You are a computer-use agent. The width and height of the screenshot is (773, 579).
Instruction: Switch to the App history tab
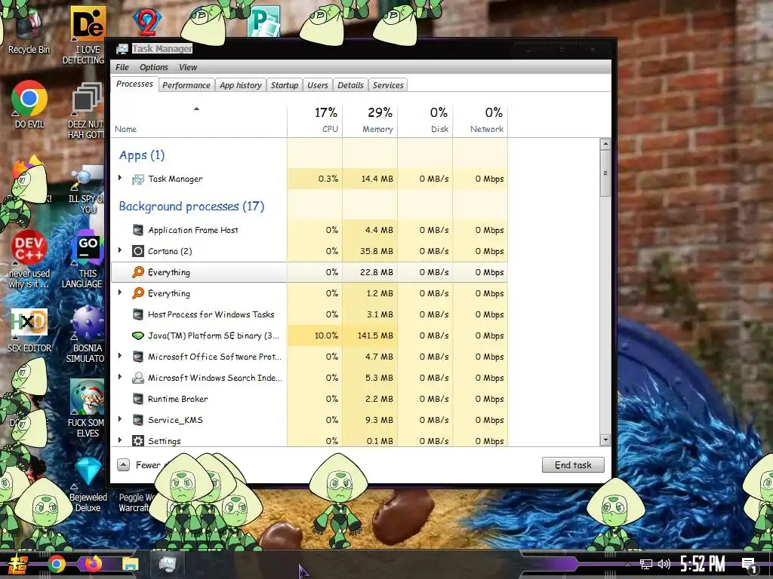241,85
